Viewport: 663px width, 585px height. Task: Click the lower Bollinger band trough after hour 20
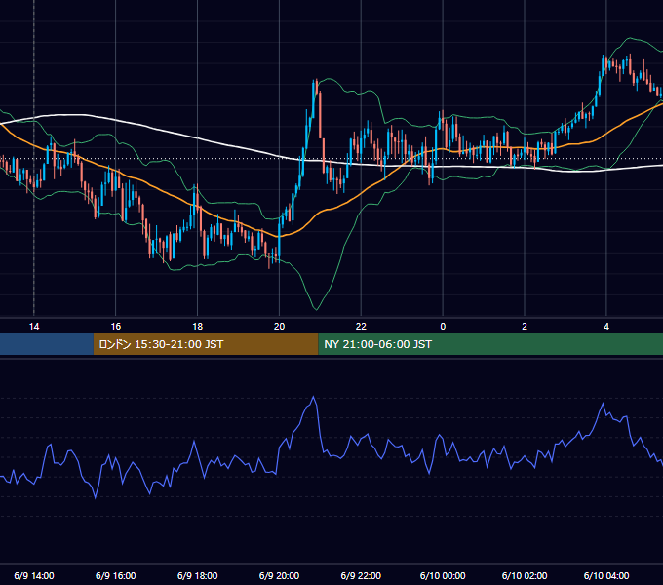[316, 309]
